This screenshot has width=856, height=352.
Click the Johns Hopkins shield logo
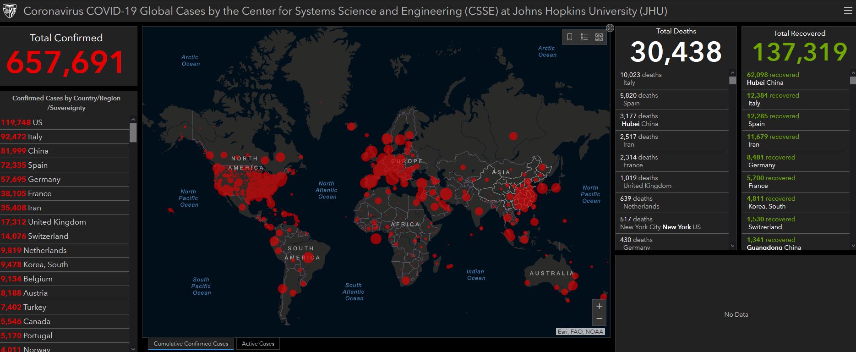coord(10,11)
